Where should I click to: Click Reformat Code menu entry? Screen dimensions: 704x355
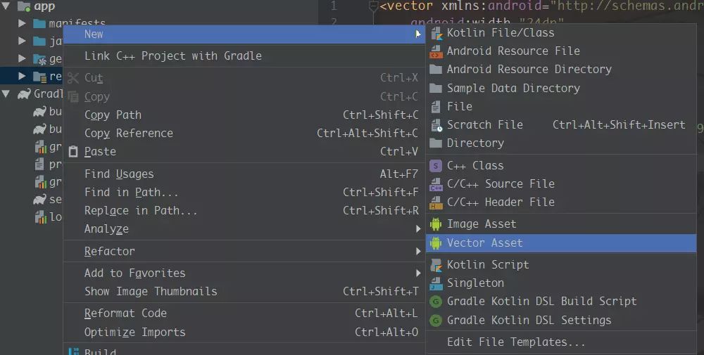coord(126,314)
